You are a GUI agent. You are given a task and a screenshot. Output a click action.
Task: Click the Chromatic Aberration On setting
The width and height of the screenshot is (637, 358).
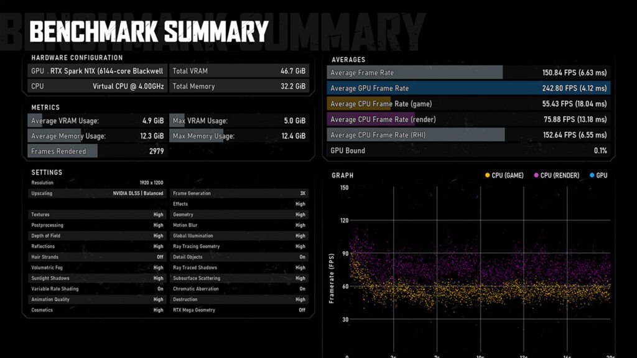pos(239,288)
